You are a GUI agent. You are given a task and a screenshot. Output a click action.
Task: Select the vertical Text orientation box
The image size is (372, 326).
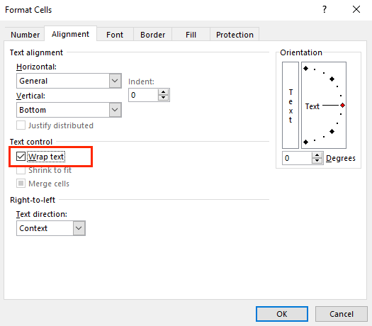291,106
